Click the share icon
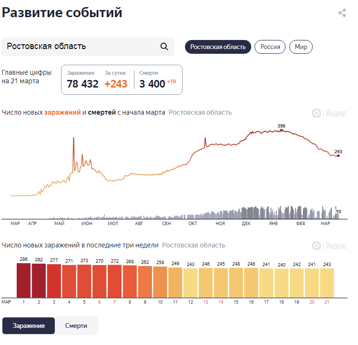The image size is (358, 345). [x=342, y=13]
